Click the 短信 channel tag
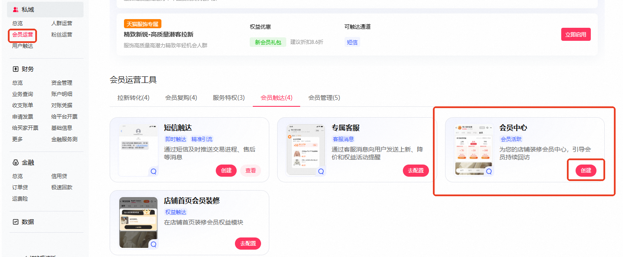This screenshot has height=257, width=623. (352, 42)
